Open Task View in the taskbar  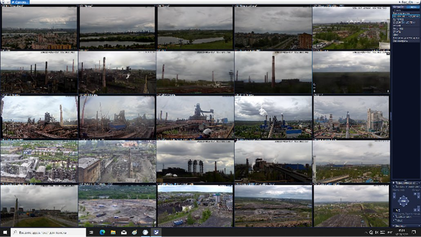(x=92, y=232)
